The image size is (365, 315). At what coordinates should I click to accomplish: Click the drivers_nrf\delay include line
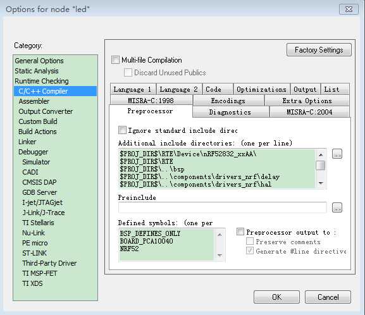tap(199, 176)
